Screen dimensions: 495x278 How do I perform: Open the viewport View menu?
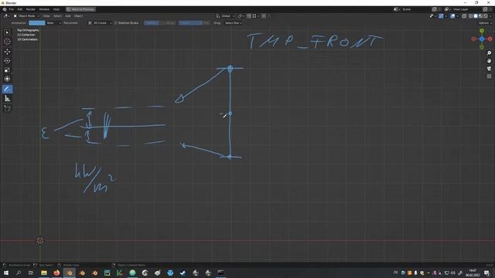[x=46, y=15]
